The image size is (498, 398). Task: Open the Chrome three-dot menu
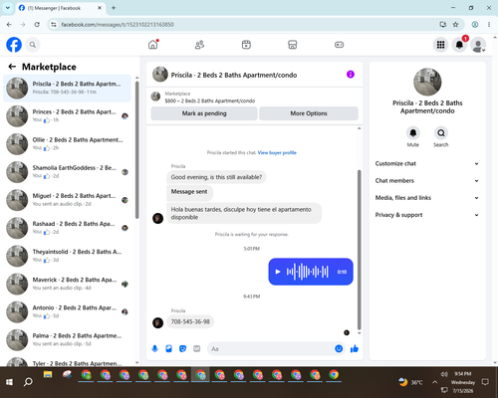click(x=489, y=25)
